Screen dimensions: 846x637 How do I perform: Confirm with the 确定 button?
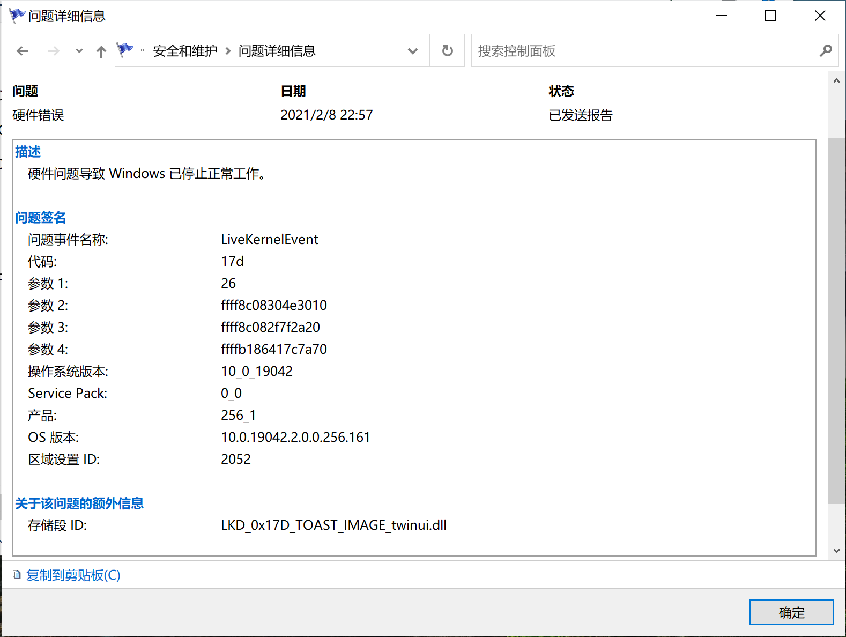point(791,612)
